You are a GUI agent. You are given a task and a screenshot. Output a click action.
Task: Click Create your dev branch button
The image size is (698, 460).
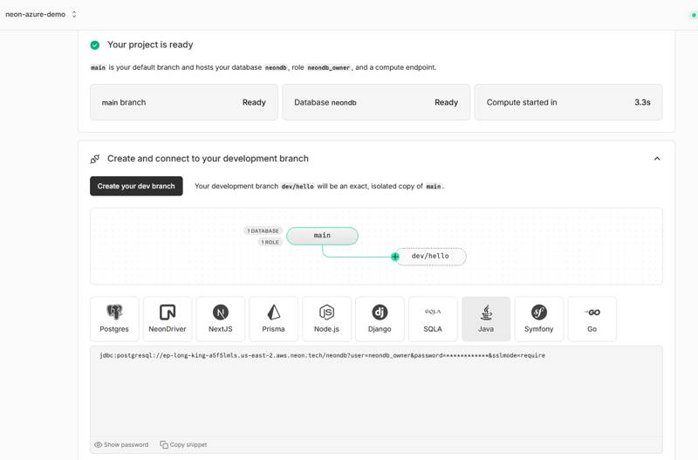pyautogui.click(x=136, y=186)
